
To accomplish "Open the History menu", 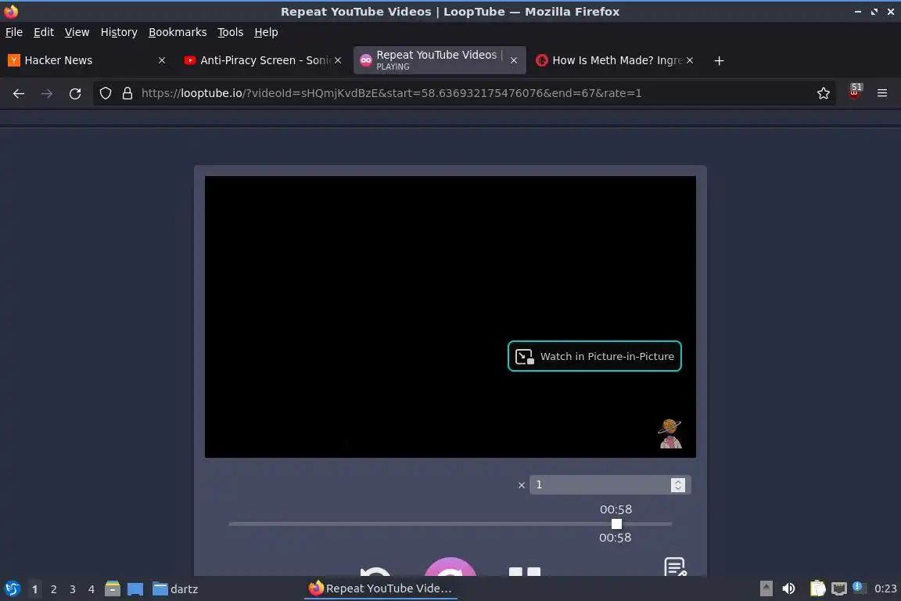I will click(119, 32).
